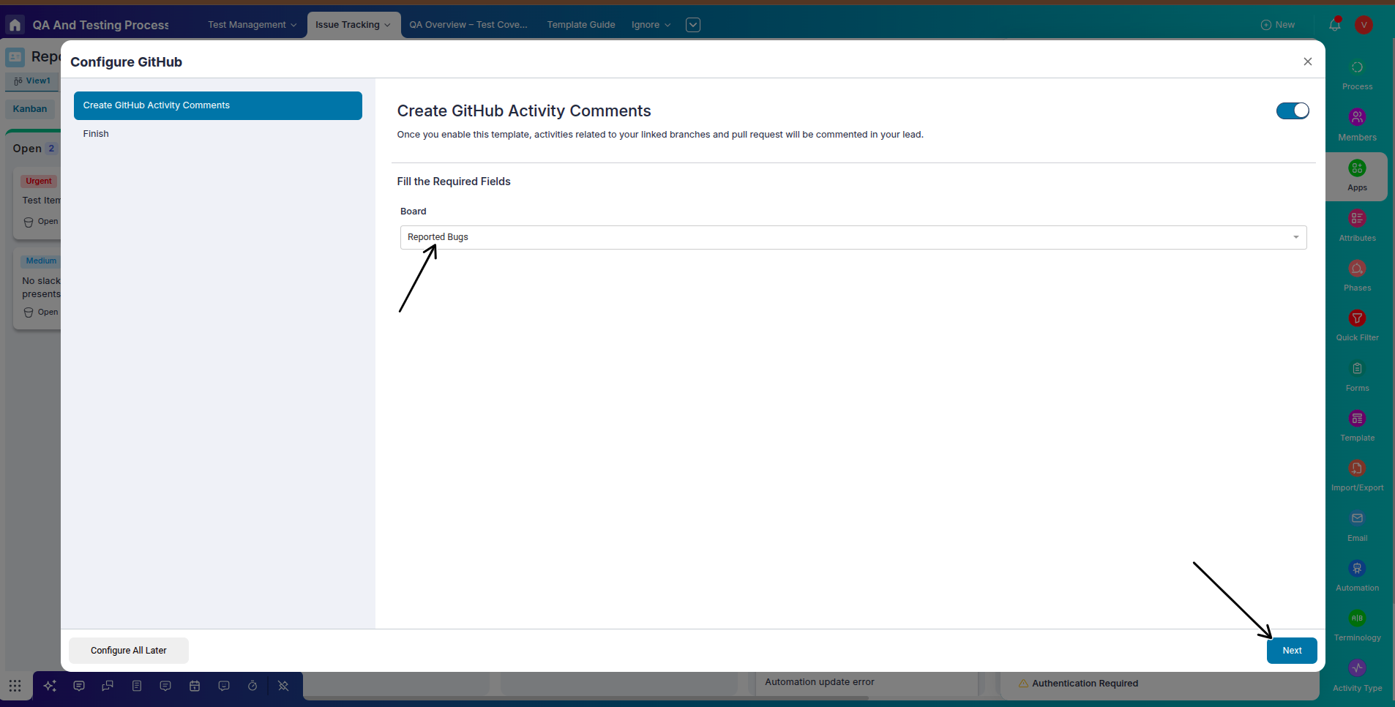The height and width of the screenshot is (707, 1395).
Task: Open the notes document icon
Action: 137,686
